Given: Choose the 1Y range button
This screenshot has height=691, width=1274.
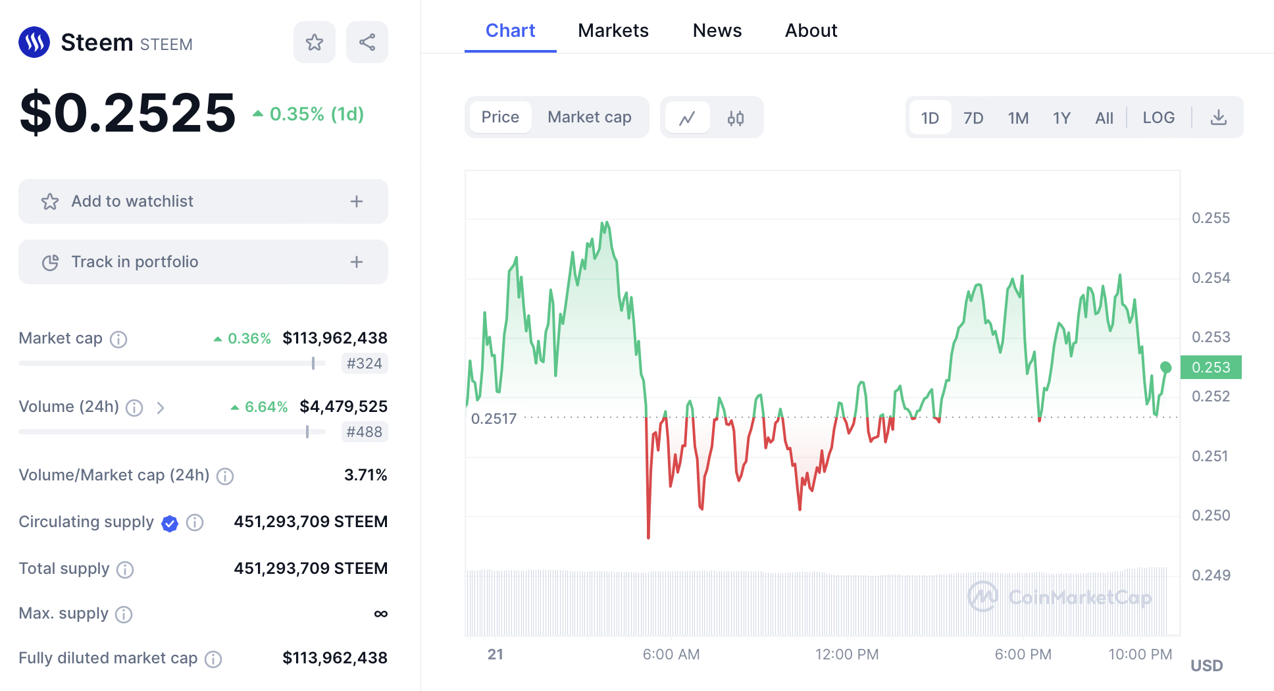Looking at the screenshot, I should tap(1061, 118).
